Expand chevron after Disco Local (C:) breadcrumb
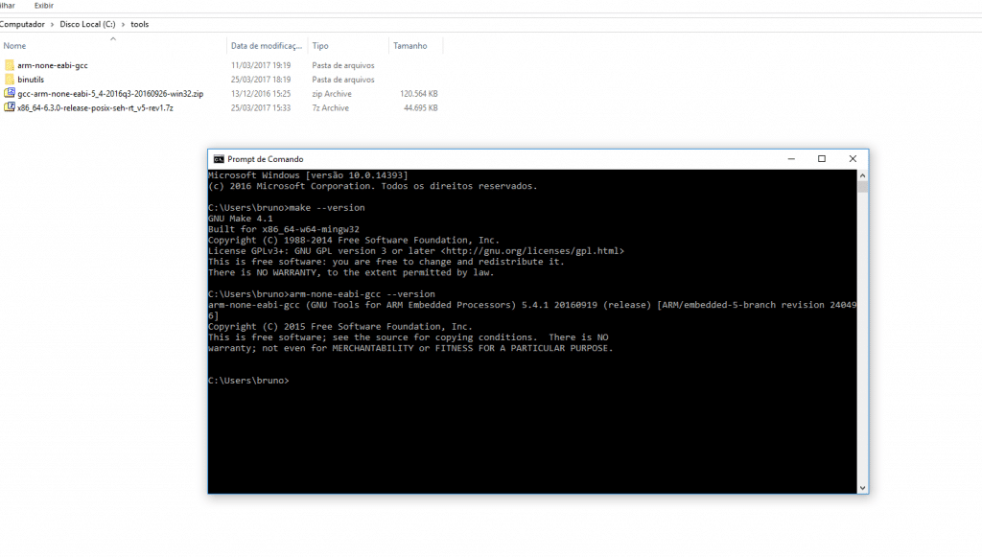The height and width of the screenshot is (557, 982). (123, 24)
